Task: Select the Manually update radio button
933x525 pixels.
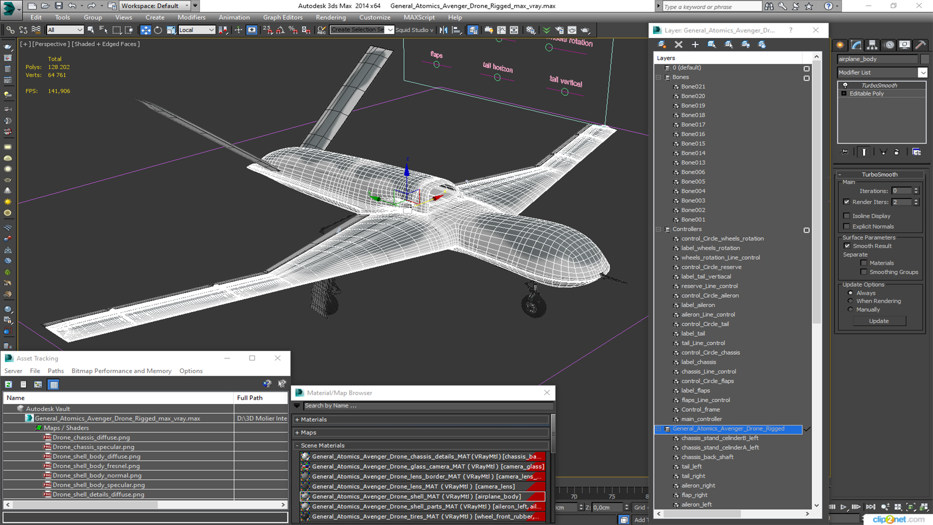Action: (x=850, y=309)
